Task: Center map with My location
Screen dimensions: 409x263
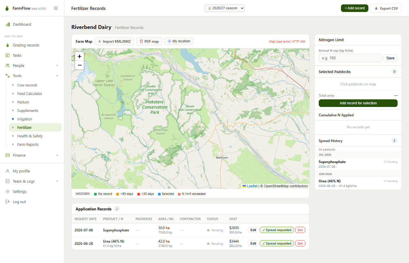Action: (179, 41)
